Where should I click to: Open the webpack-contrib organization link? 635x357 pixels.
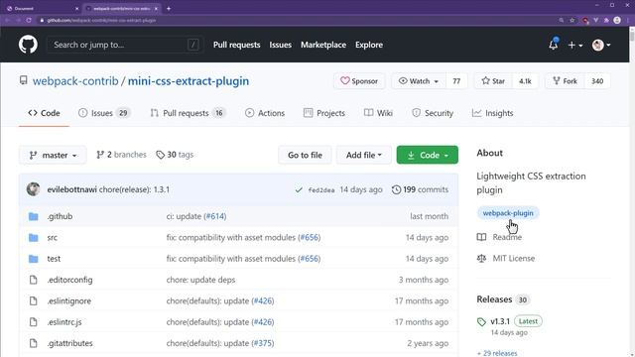[x=75, y=81]
